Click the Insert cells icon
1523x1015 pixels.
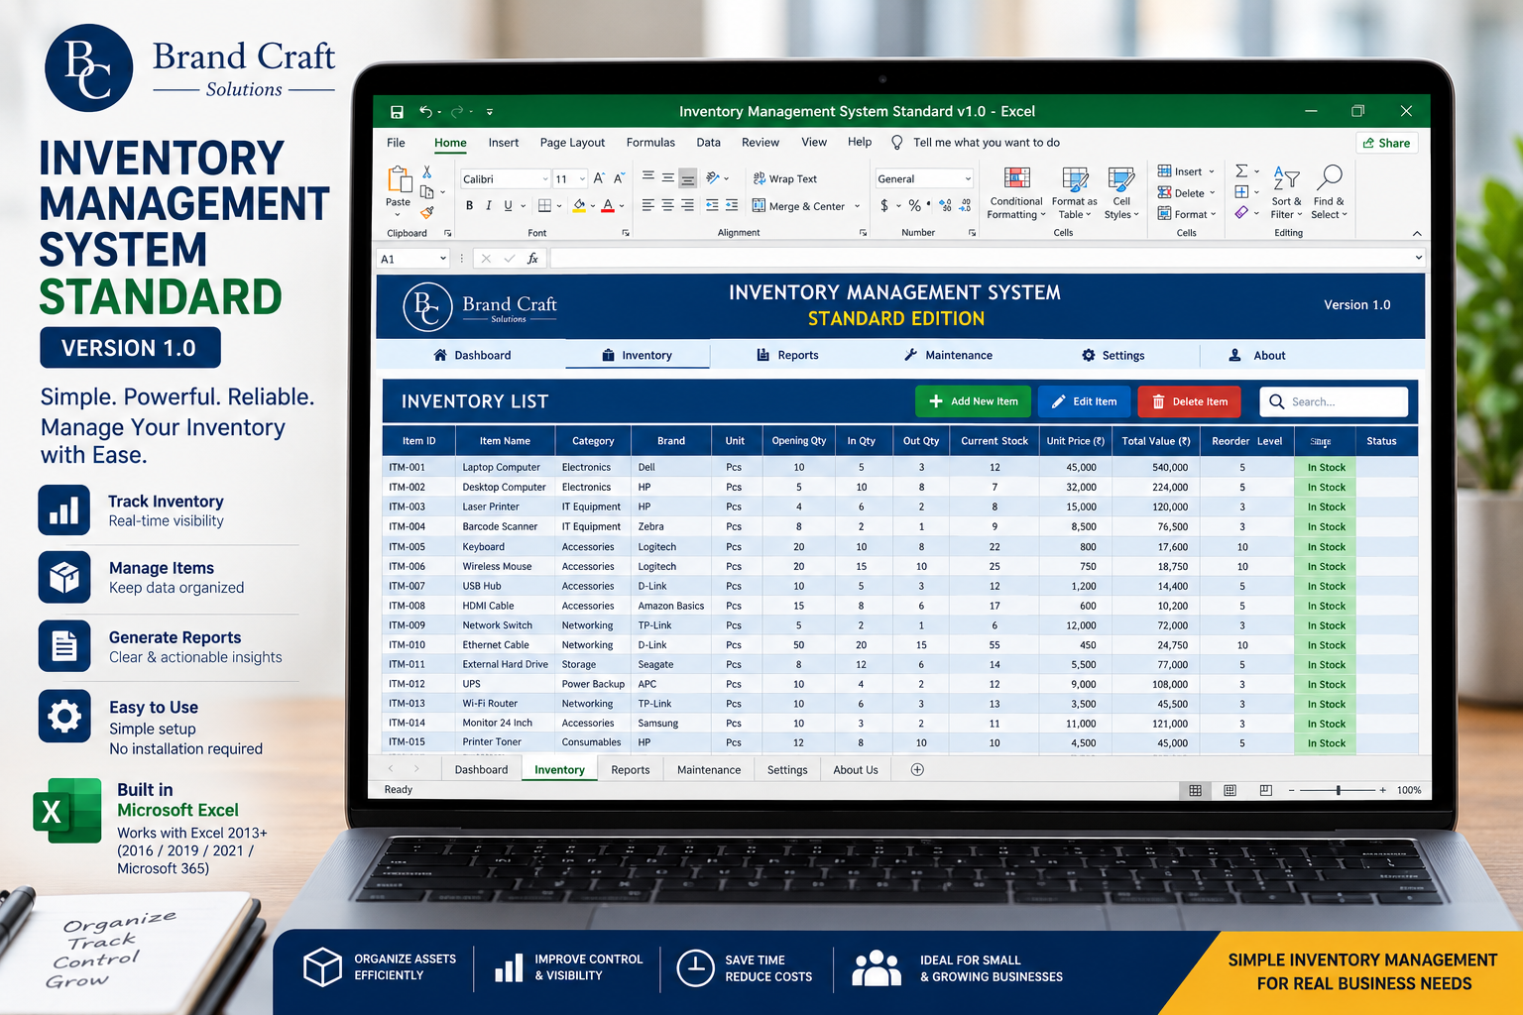pos(1165,171)
